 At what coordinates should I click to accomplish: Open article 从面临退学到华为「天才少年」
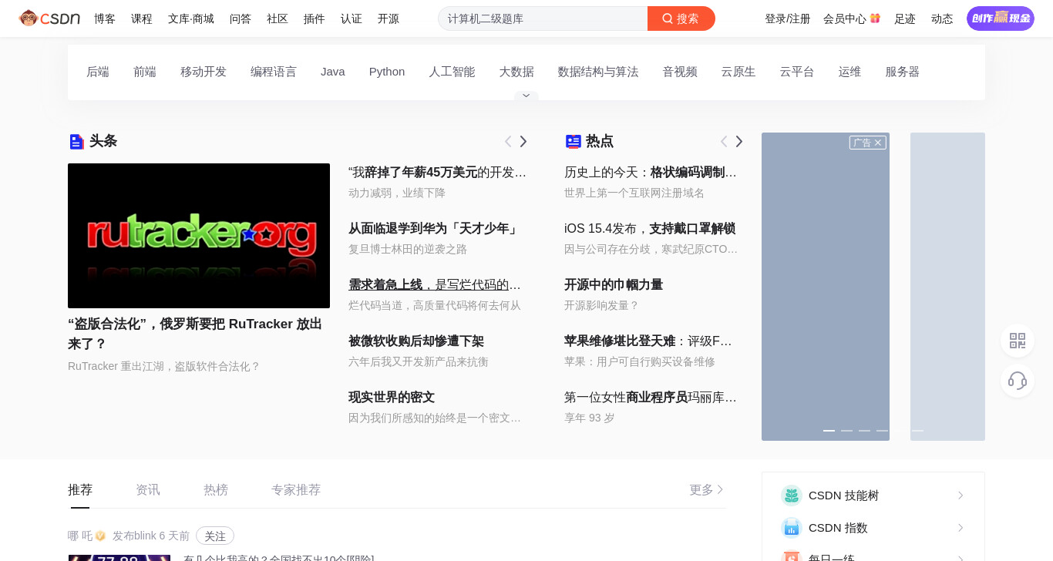tap(435, 229)
